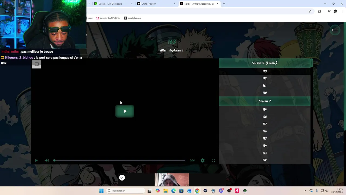Click the small play icon in the player control bar
The height and width of the screenshot is (195, 346).
[36, 160]
